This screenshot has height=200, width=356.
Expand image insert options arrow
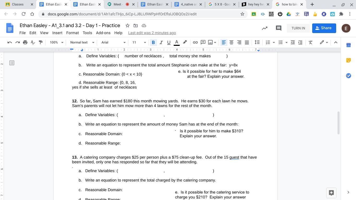215,42
